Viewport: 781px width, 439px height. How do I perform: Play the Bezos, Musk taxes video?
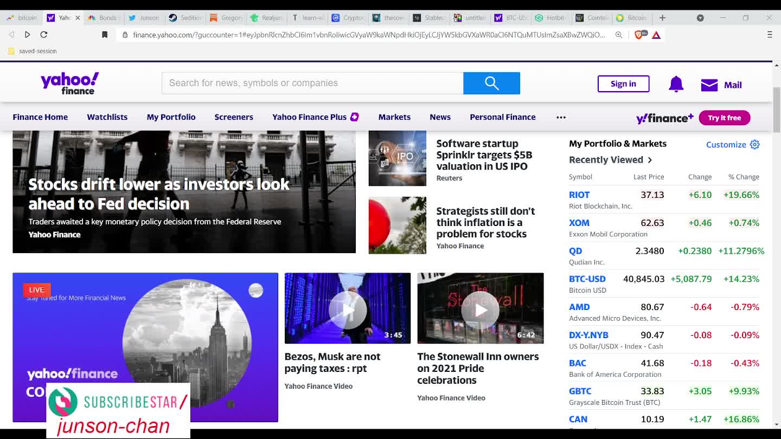tap(347, 309)
